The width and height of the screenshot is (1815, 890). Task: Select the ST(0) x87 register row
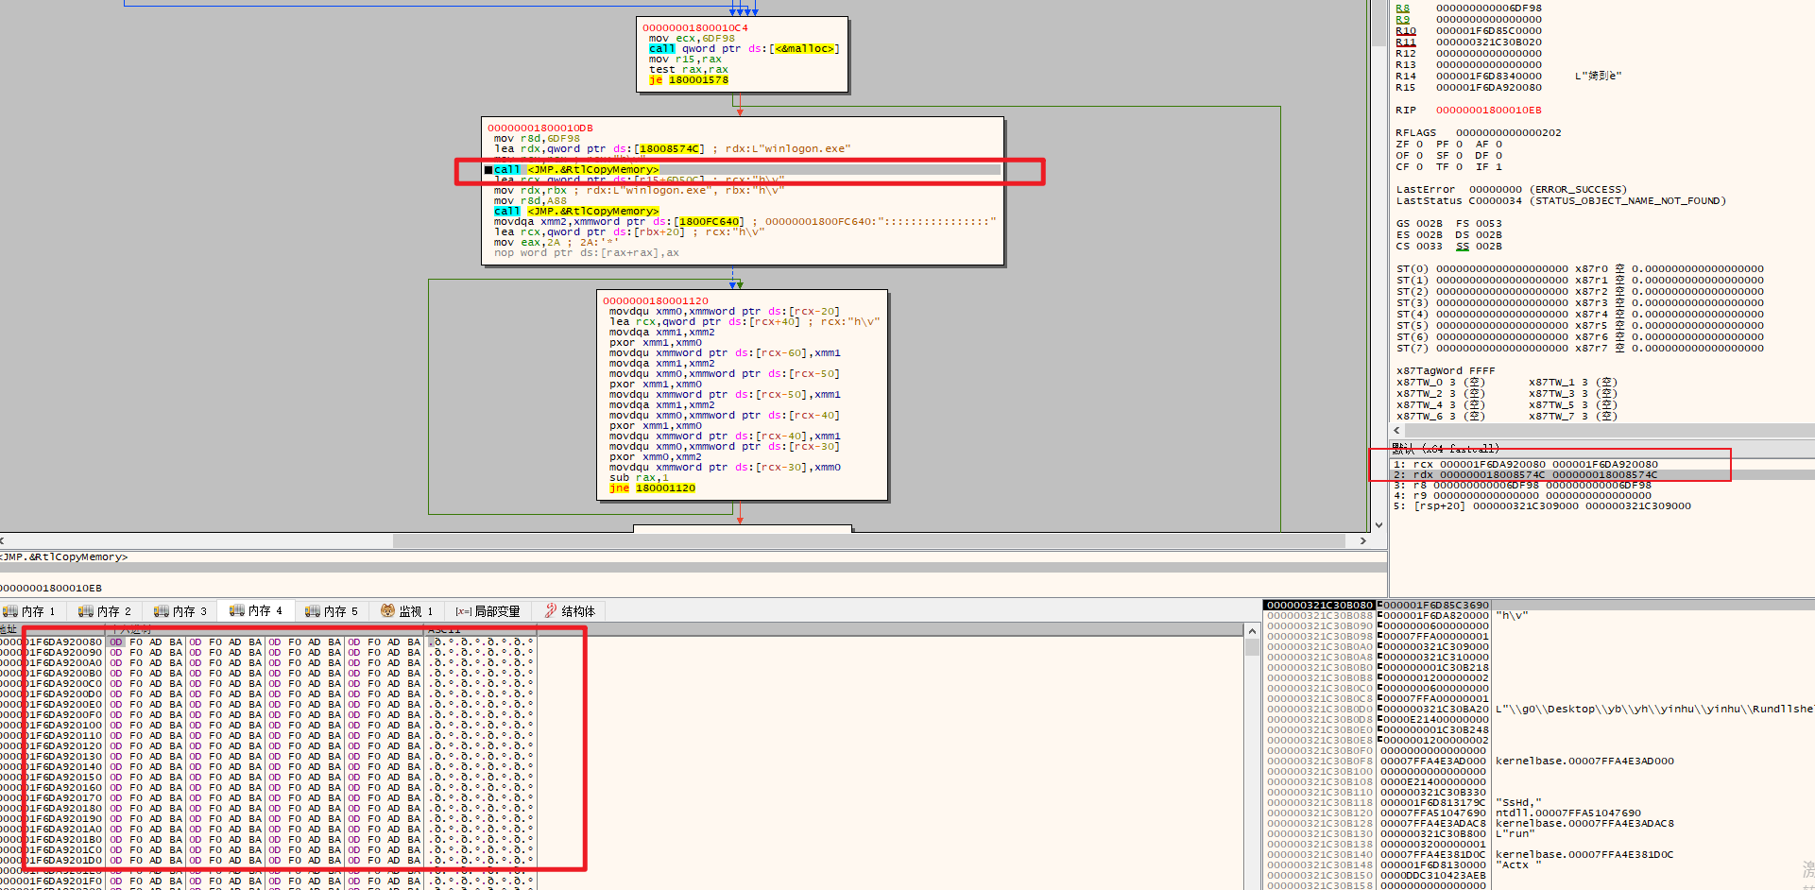(1580, 269)
